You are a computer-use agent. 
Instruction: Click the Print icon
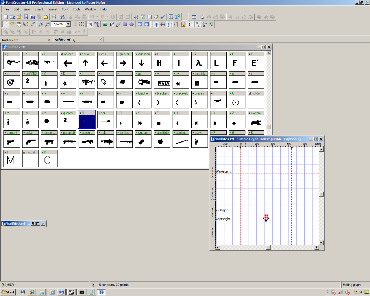click(x=54, y=17)
